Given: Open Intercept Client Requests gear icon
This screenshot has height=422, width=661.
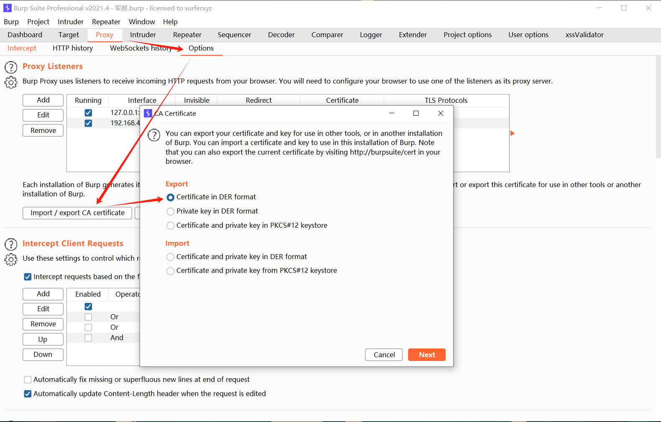Looking at the screenshot, I should [x=11, y=259].
